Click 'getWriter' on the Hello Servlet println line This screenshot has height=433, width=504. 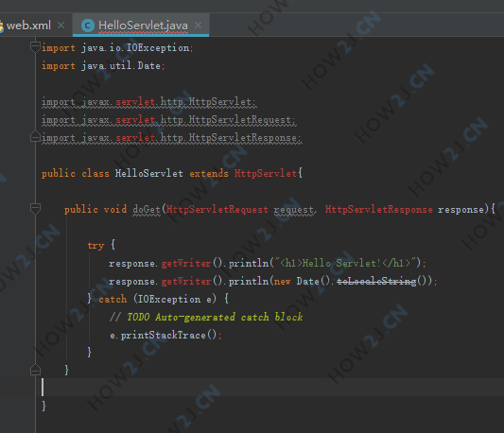pos(185,264)
